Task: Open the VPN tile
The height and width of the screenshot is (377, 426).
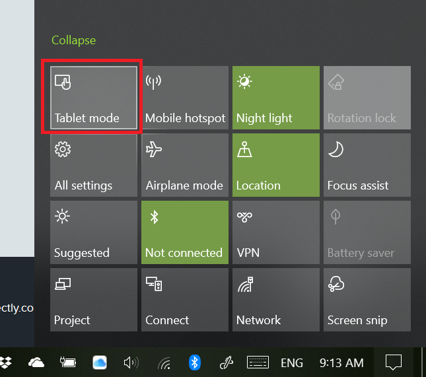Action: (x=276, y=232)
